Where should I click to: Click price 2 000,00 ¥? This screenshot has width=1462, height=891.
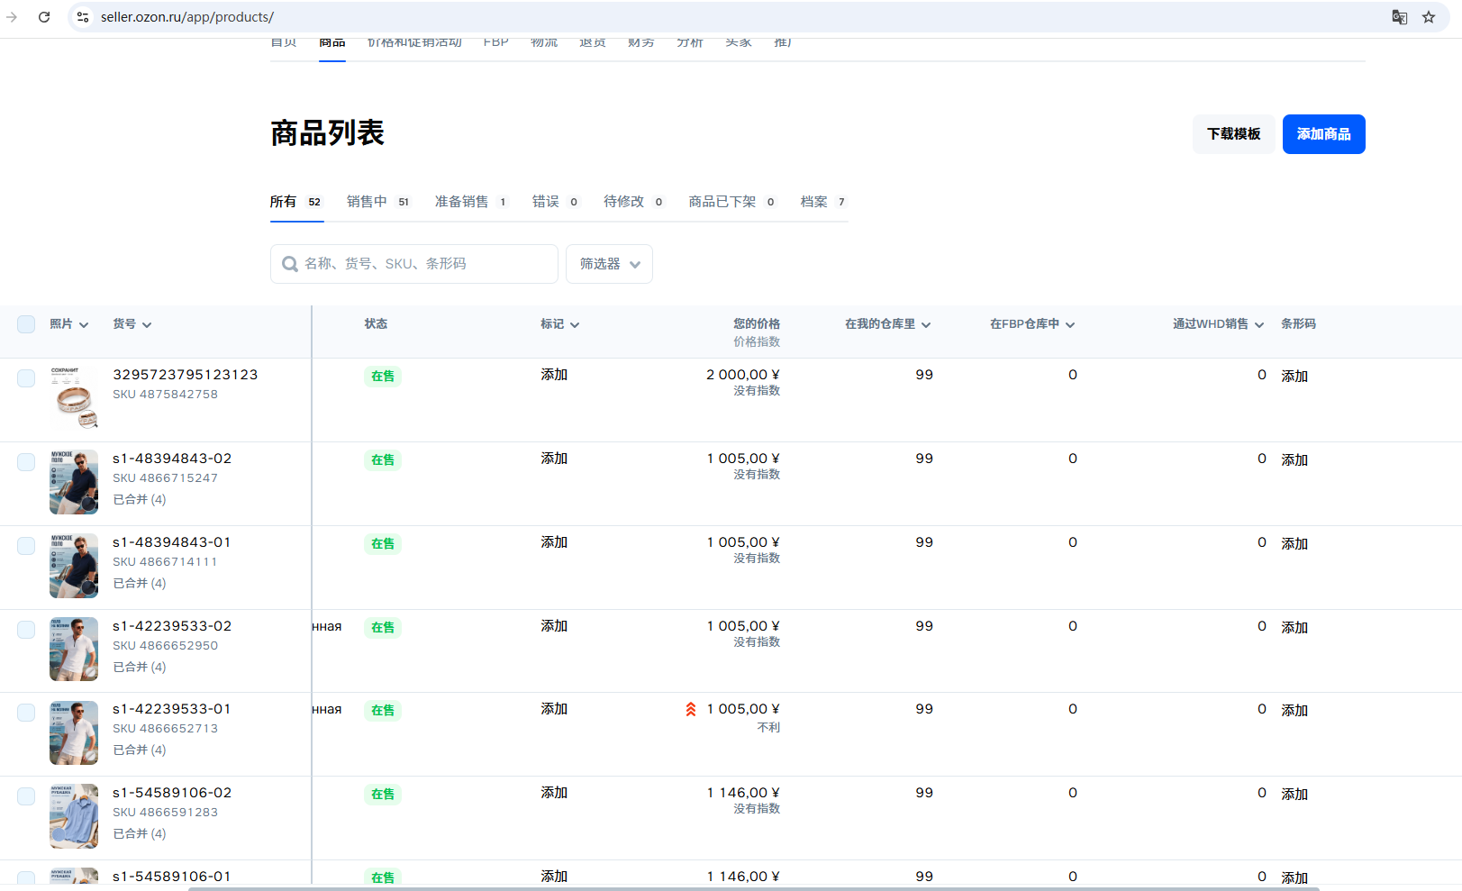click(x=743, y=375)
